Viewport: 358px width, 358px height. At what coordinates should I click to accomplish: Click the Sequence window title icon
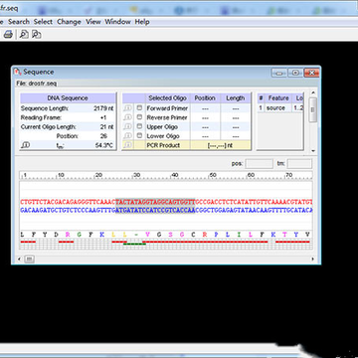(18, 72)
